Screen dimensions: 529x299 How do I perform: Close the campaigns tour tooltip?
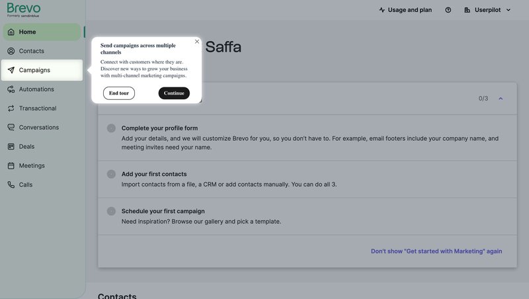coord(197,42)
